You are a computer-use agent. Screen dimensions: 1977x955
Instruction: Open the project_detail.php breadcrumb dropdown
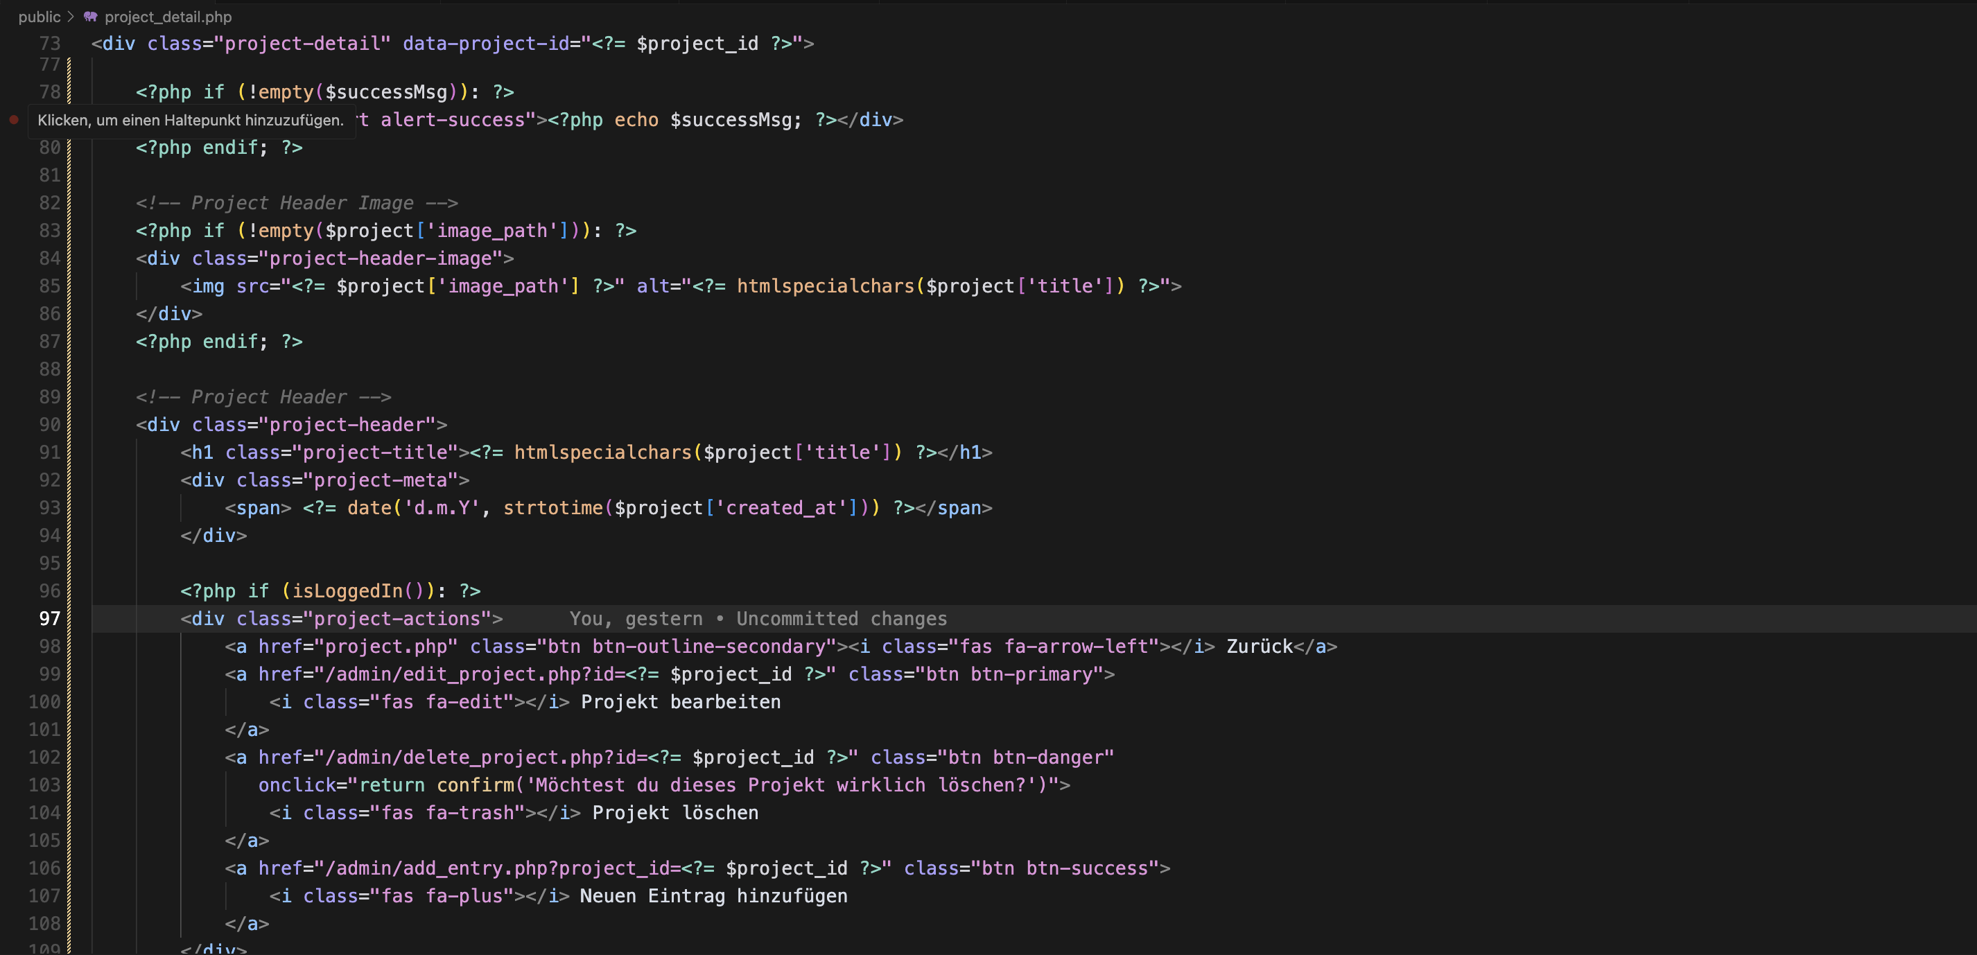click(167, 17)
